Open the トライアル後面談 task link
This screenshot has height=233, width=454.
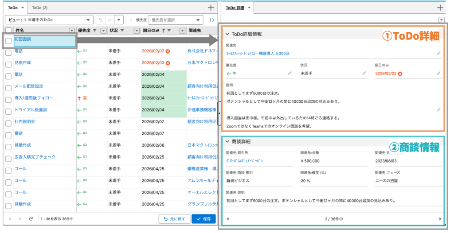(x=31, y=109)
